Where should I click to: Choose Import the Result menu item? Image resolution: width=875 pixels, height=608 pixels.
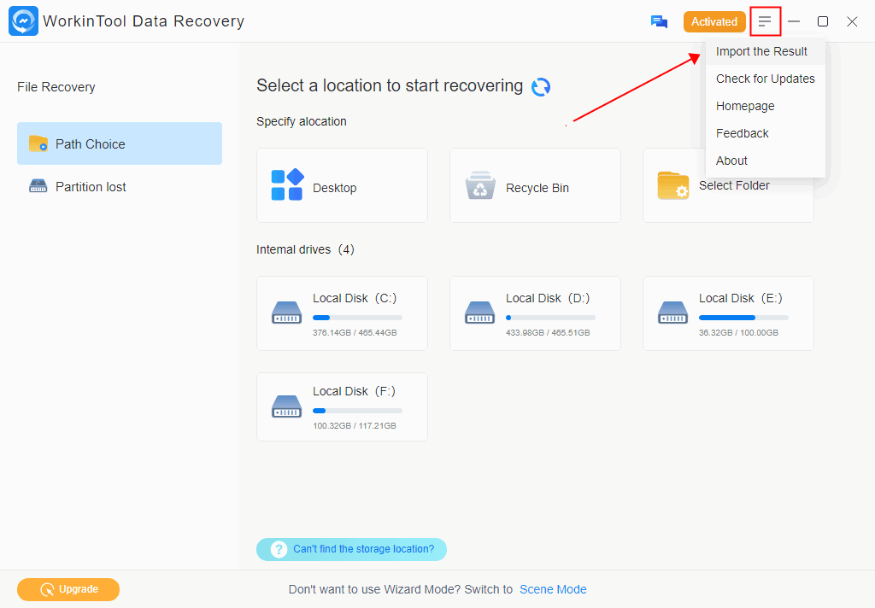[761, 51]
